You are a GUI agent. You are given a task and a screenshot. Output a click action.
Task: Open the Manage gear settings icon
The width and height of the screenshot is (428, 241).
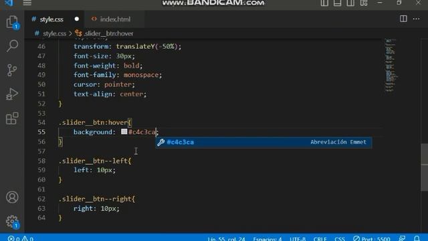(x=12, y=221)
